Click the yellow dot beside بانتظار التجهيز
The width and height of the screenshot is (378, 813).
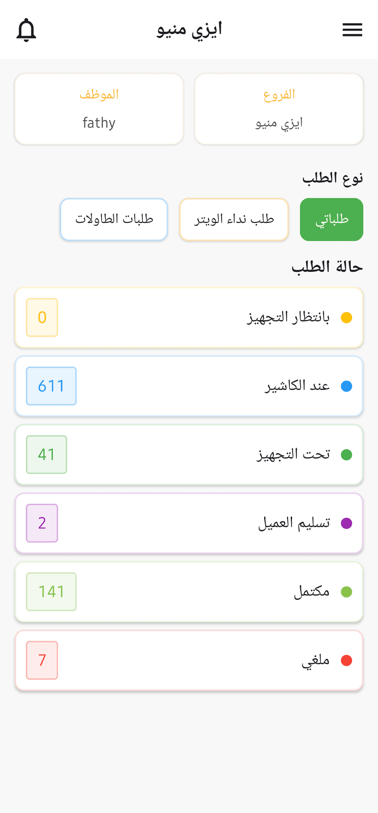[x=346, y=317]
